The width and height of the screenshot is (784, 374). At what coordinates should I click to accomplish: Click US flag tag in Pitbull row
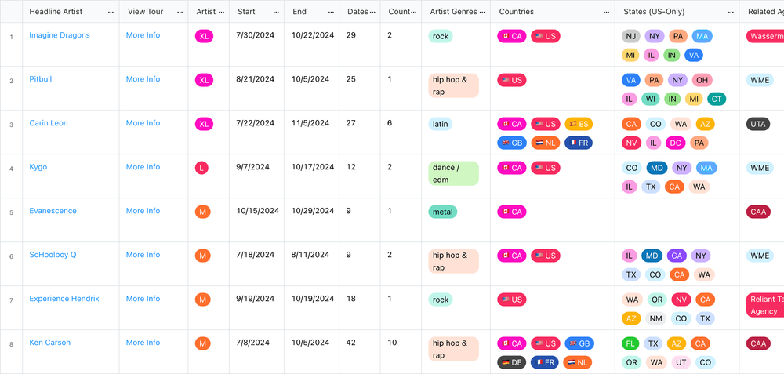click(512, 81)
